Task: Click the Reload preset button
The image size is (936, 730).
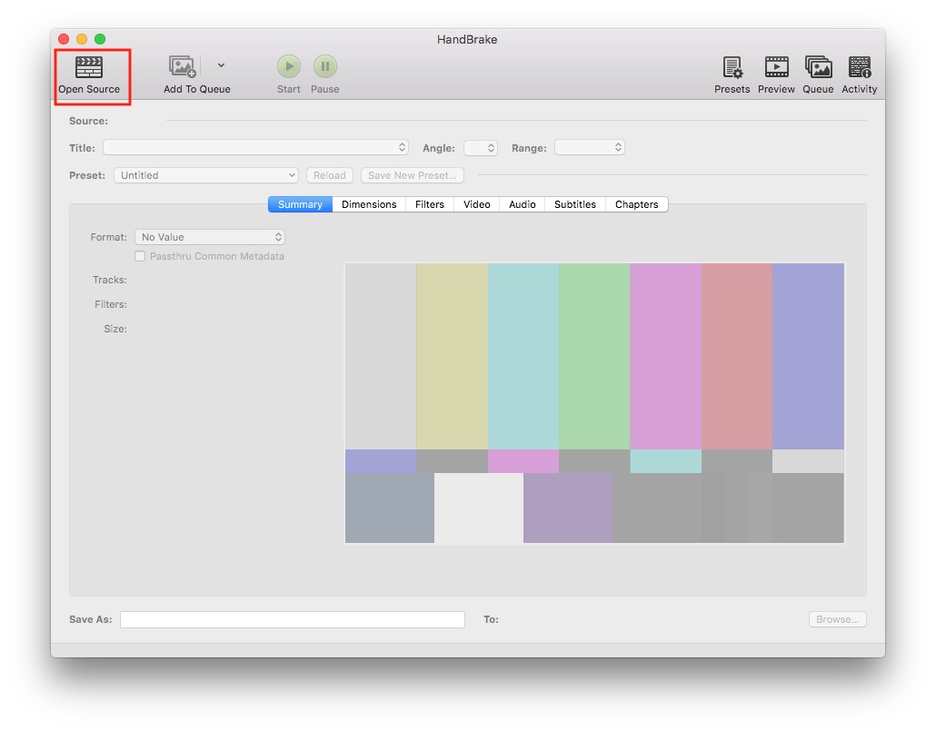Action: pos(330,175)
